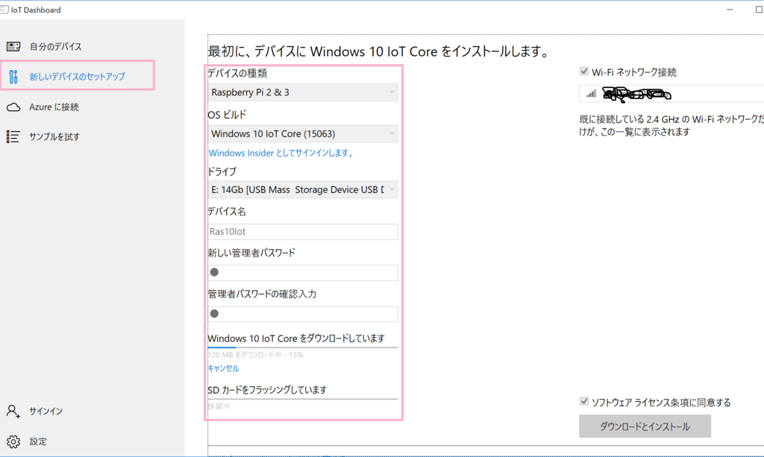This screenshot has width=764, height=457.
Task: Click the settings gear icon
Action: point(13,441)
